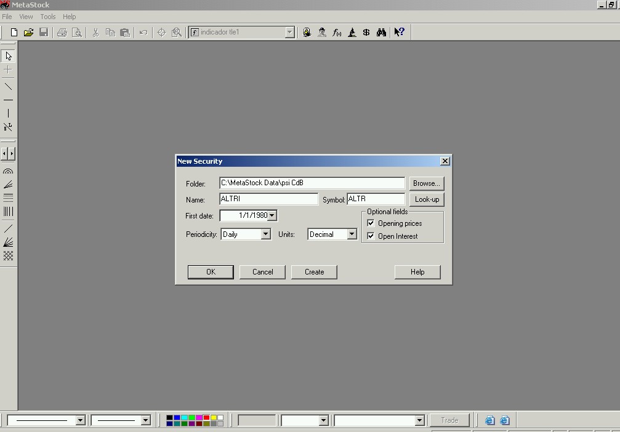The width and height of the screenshot is (620, 432).
Task: Uncheck the Opening prices checkbox
Action: coord(371,223)
